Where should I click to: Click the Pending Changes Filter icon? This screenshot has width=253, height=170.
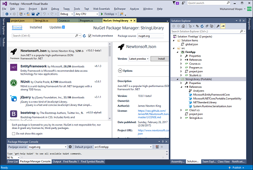pos(191,26)
